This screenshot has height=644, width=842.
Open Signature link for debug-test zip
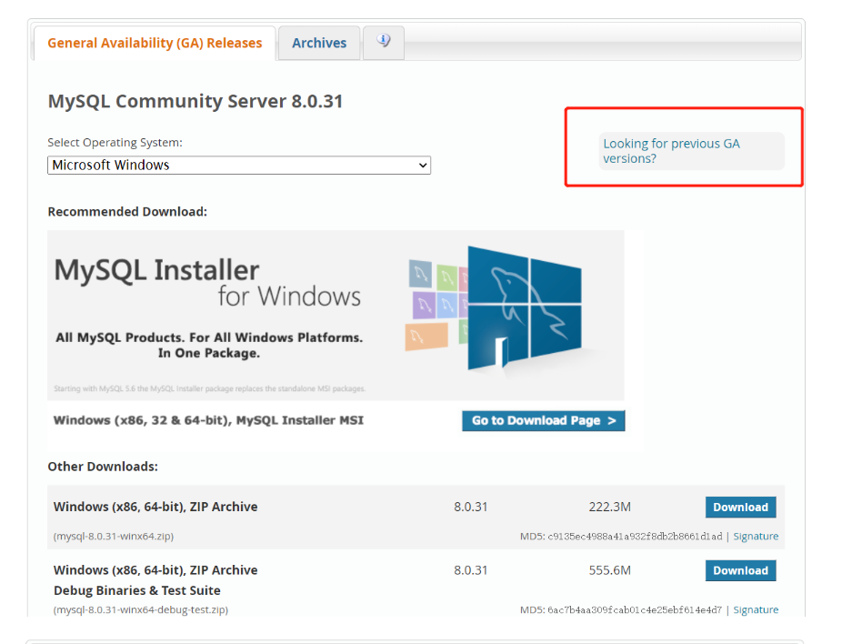point(756,609)
